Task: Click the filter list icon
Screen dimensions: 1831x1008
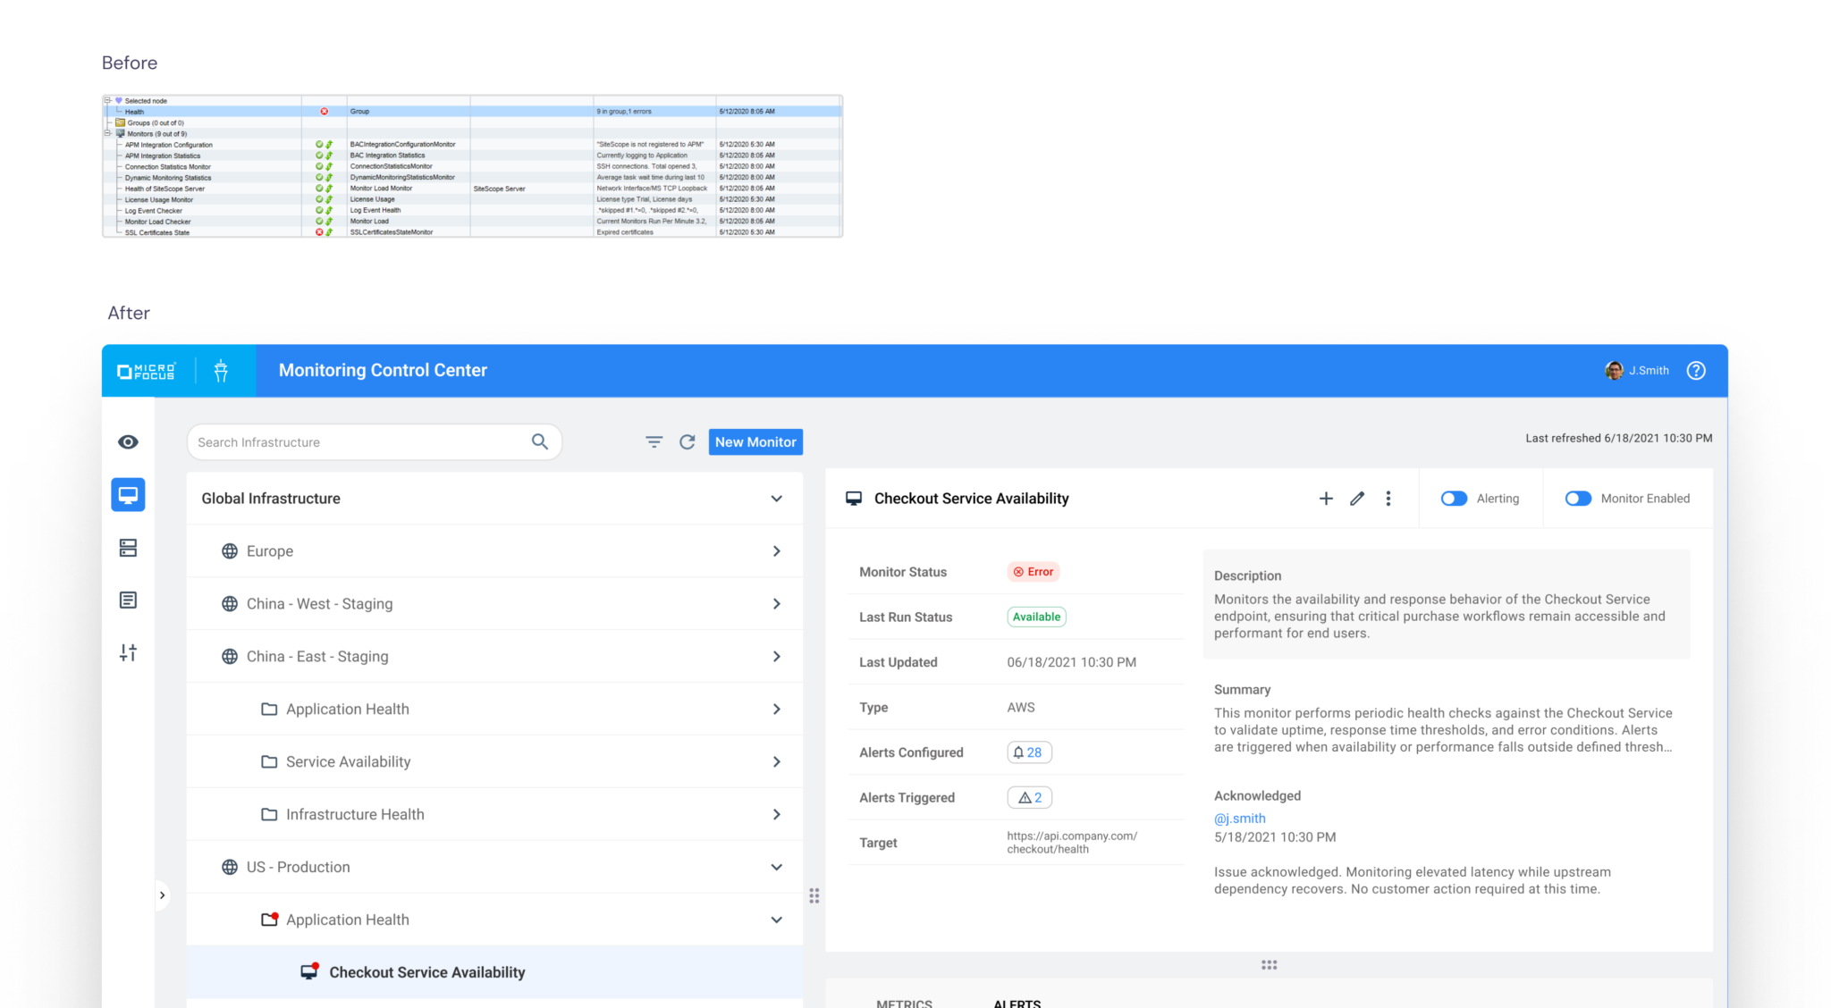Action: [654, 442]
